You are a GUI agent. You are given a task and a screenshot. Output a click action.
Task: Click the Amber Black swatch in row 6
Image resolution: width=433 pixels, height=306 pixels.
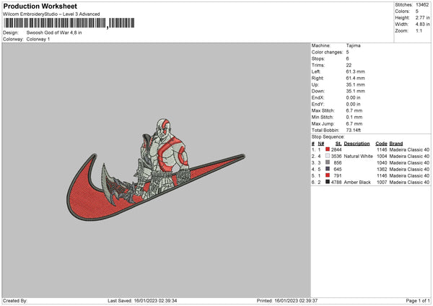328,182
